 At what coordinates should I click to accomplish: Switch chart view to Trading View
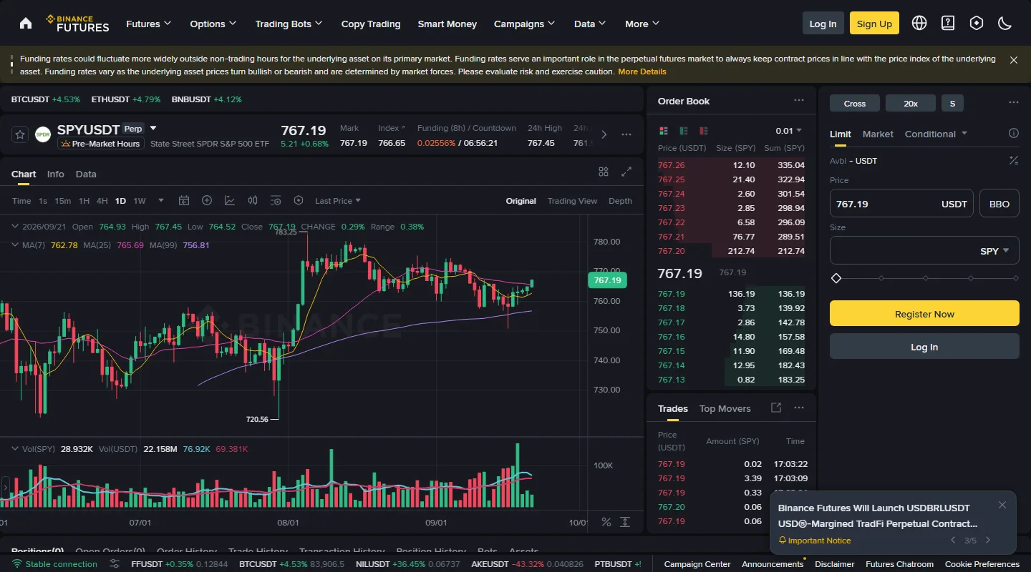[572, 201]
